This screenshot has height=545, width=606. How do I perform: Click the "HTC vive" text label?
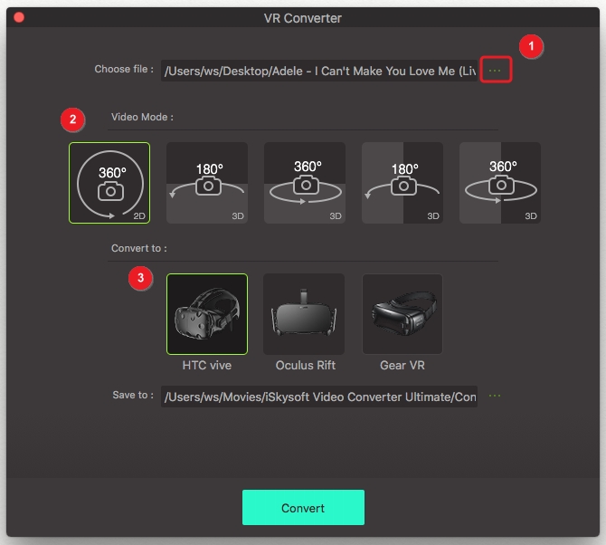coord(207,366)
